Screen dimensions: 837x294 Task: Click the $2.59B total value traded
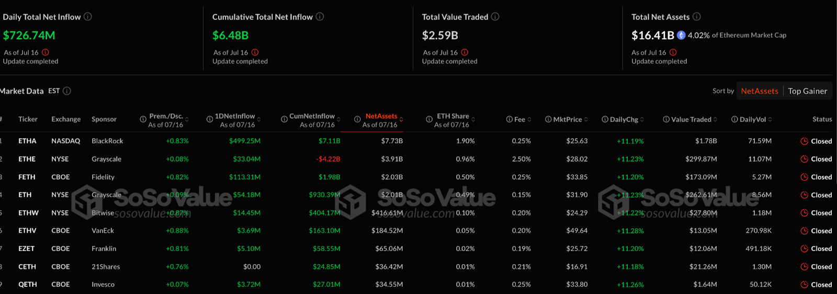click(x=440, y=36)
